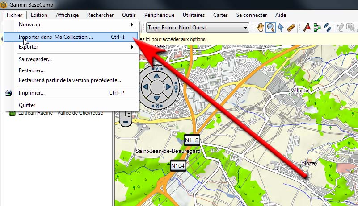Expand the Nouveau submenu
Viewport: 358px width, 206px height.
[x=71, y=25]
